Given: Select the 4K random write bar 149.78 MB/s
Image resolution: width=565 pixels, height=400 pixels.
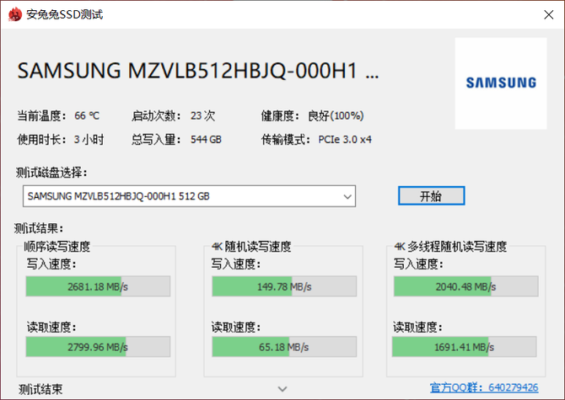Looking at the screenshot, I should [283, 286].
